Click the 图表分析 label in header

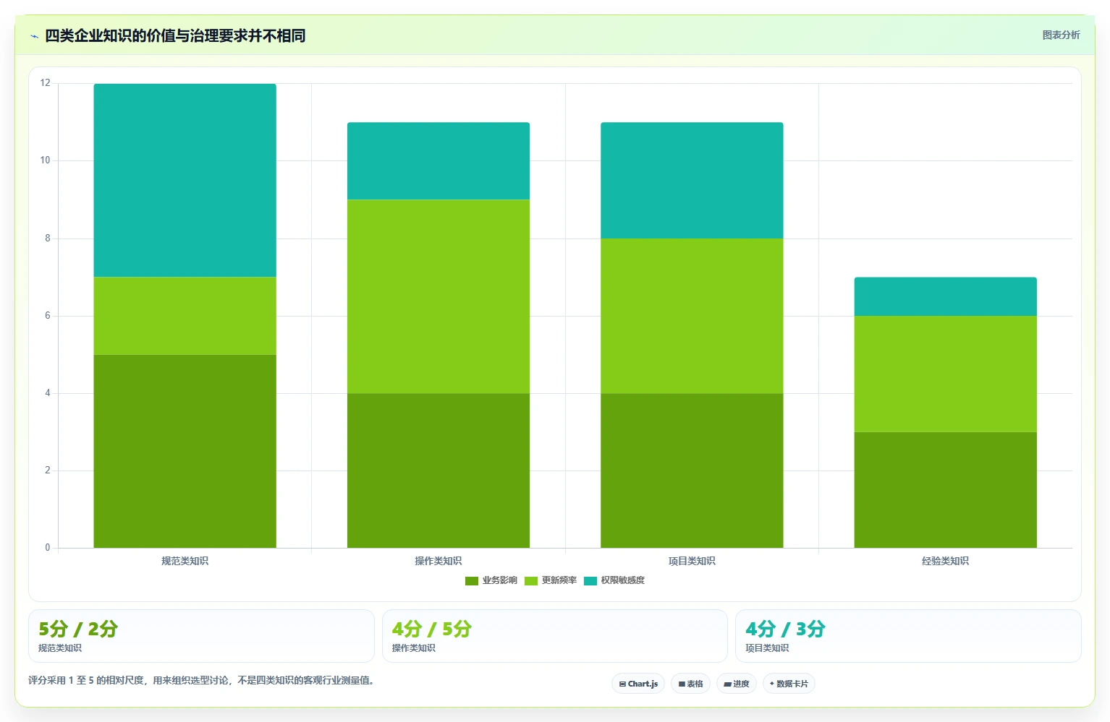click(1061, 35)
